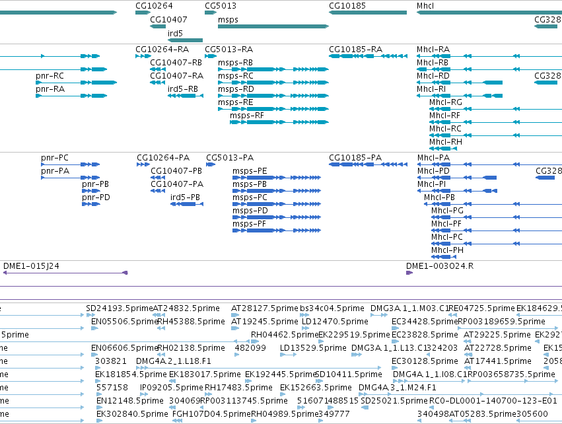Click transcript msps-RB

235,62
